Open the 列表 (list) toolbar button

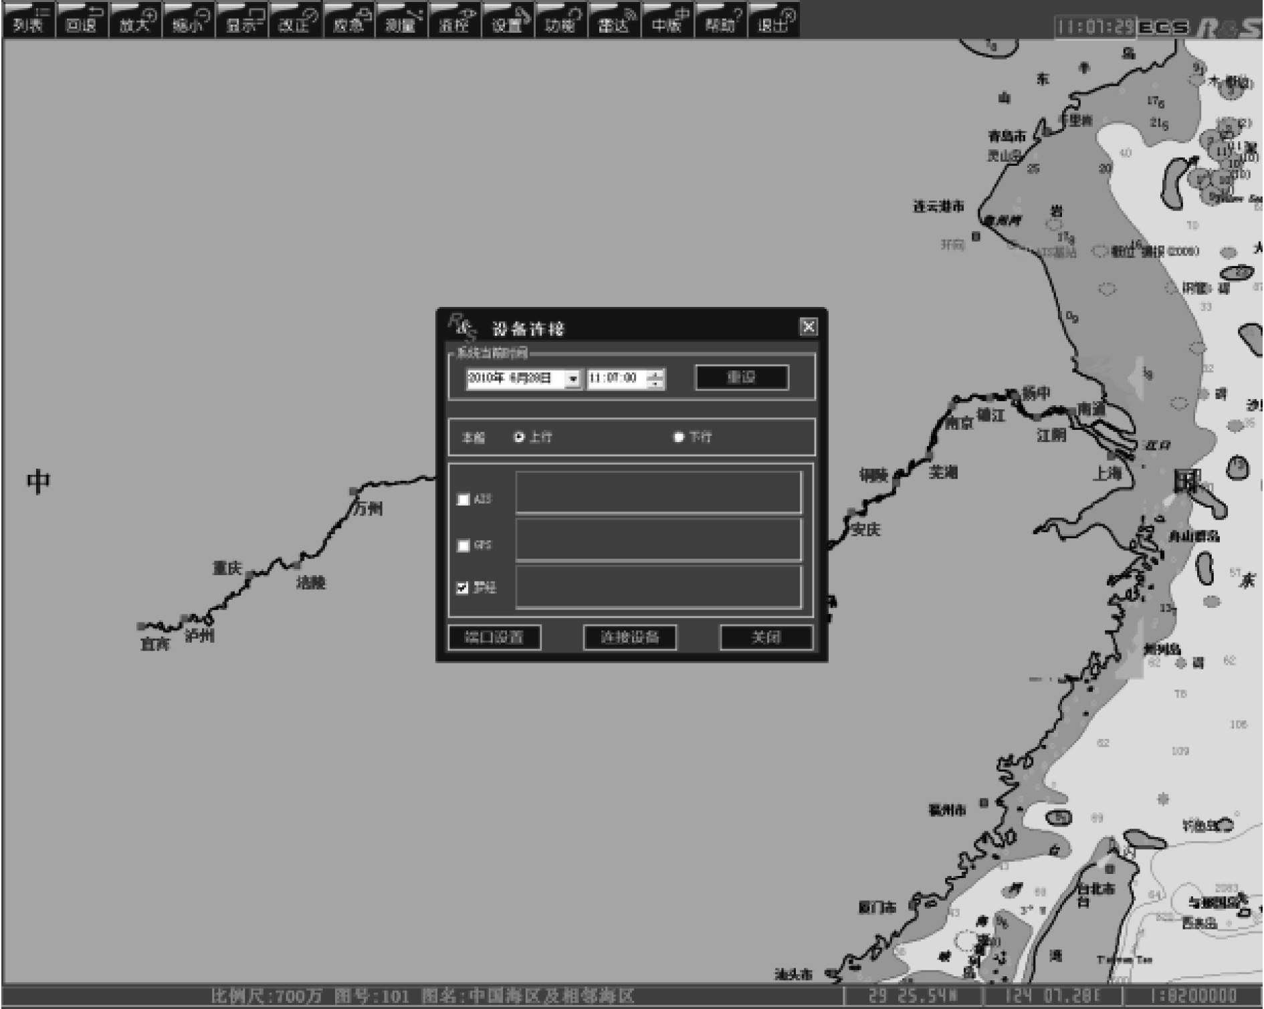point(29,20)
